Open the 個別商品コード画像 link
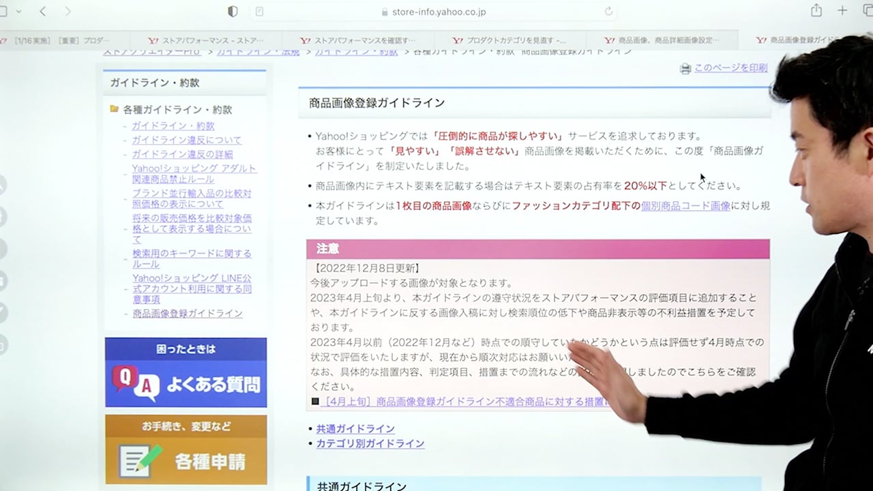The image size is (873, 491). (x=685, y=205)
